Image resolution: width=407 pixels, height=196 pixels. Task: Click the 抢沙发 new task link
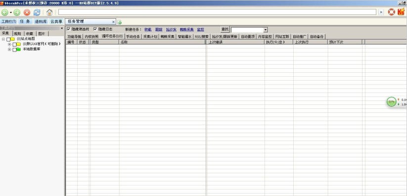tap(171, 29)
